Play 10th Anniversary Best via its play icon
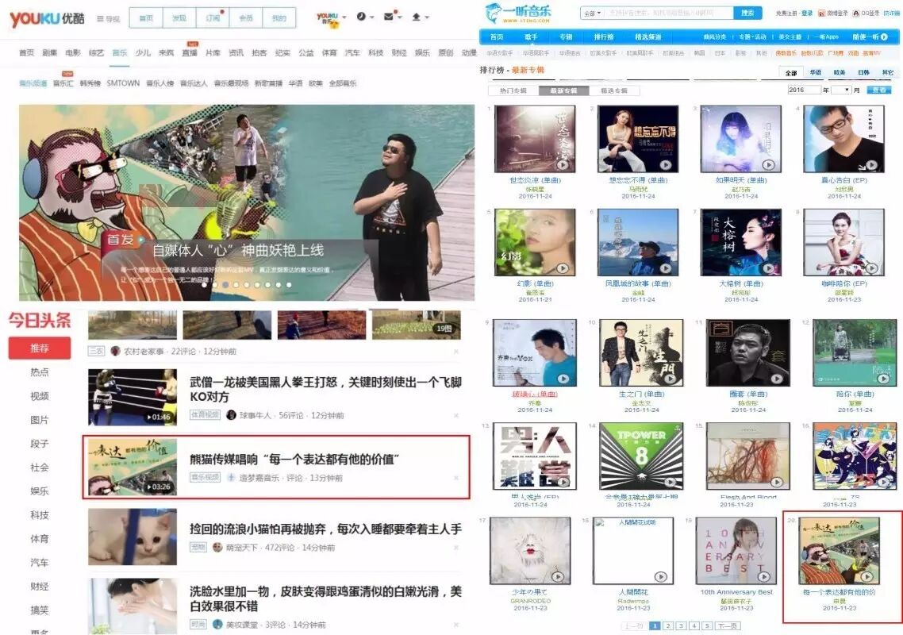 [763, 576]
